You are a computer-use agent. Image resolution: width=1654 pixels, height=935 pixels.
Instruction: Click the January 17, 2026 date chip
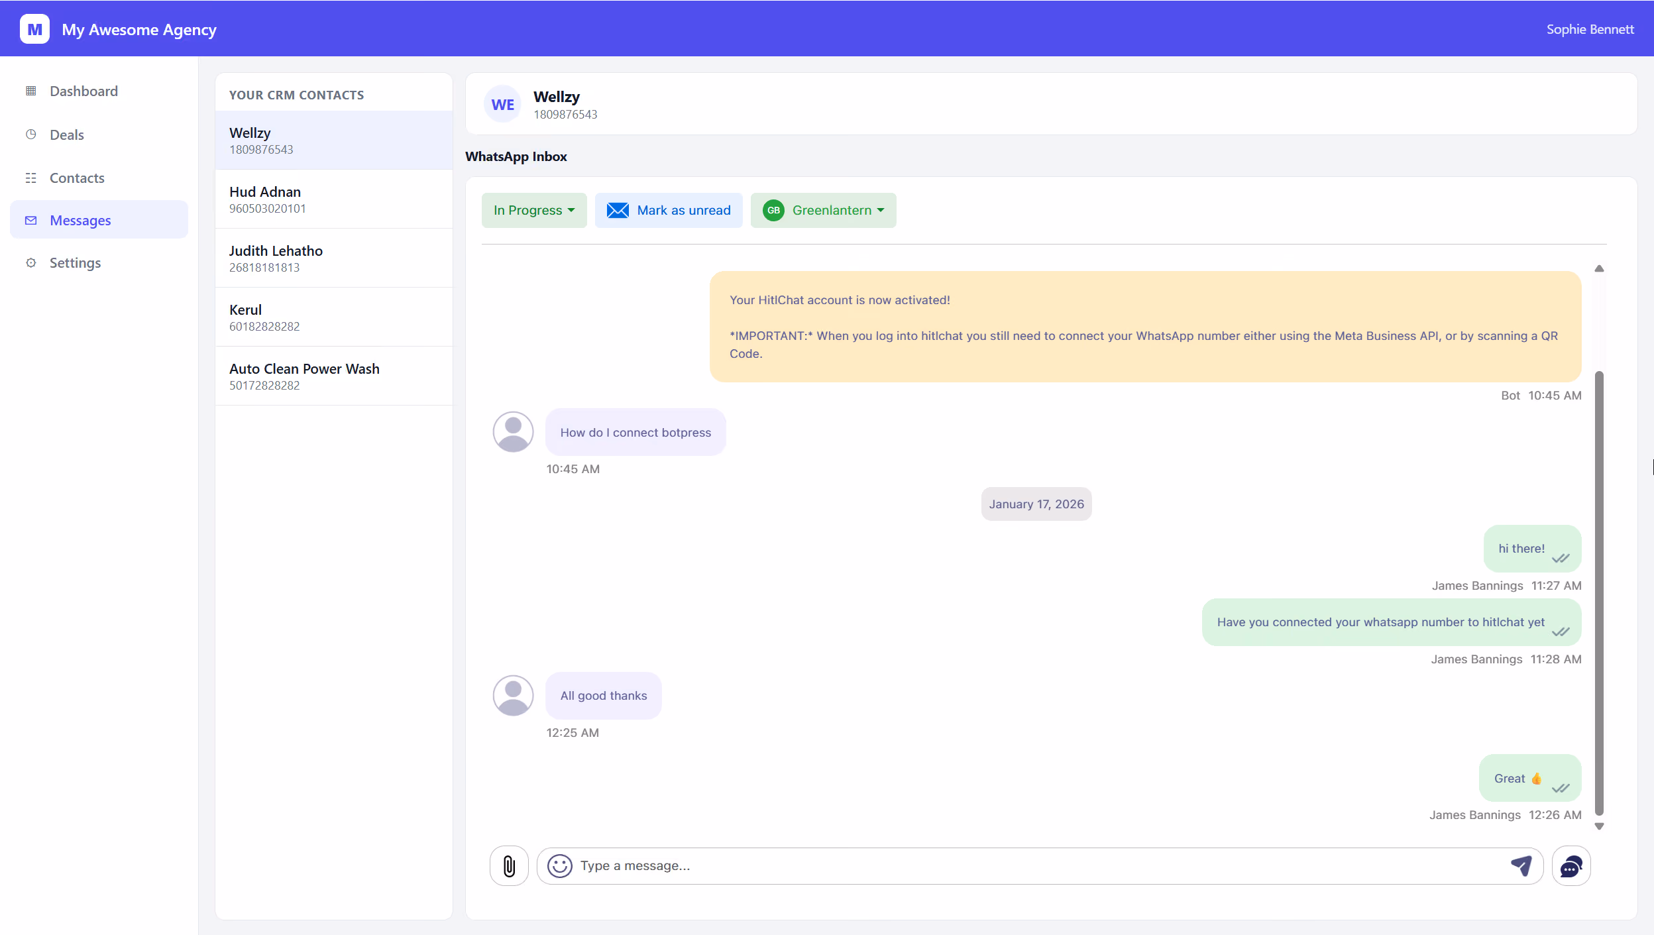point(1036,504)
